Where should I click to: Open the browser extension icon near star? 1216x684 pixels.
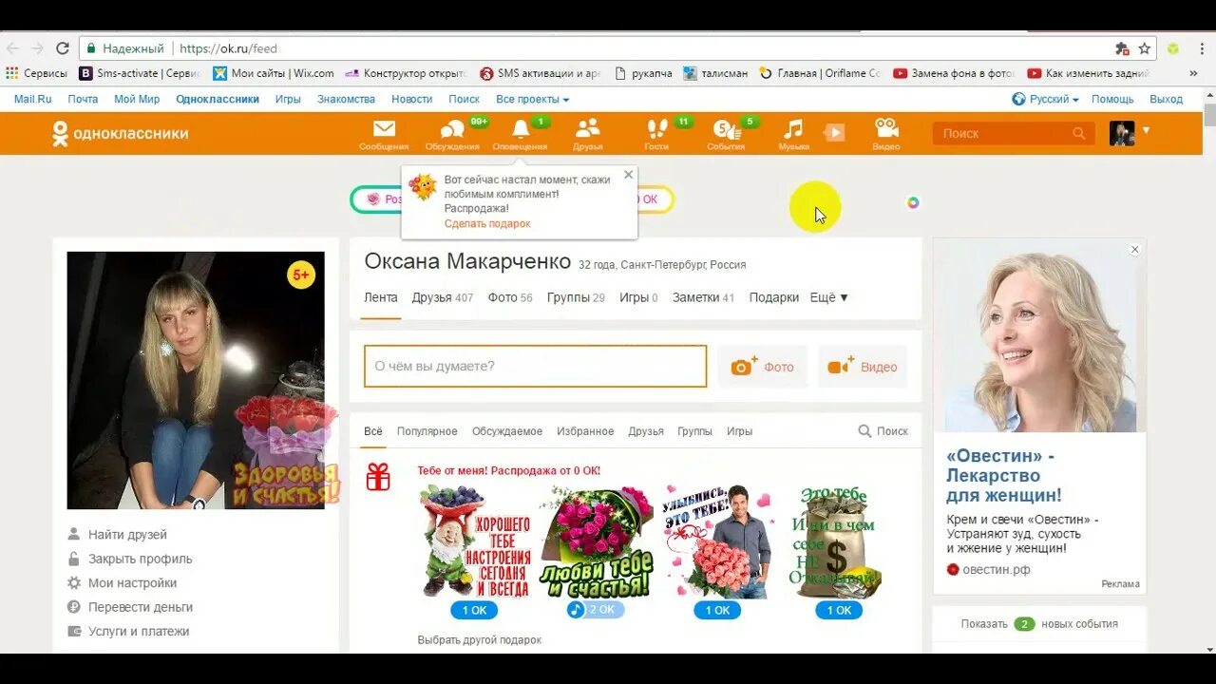(x=1122, y=48)
